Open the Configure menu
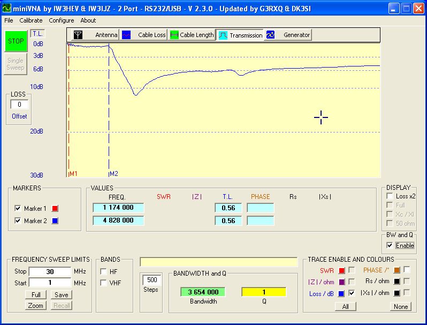This screenshot has width=427, height=325. (x=62, y=20)
